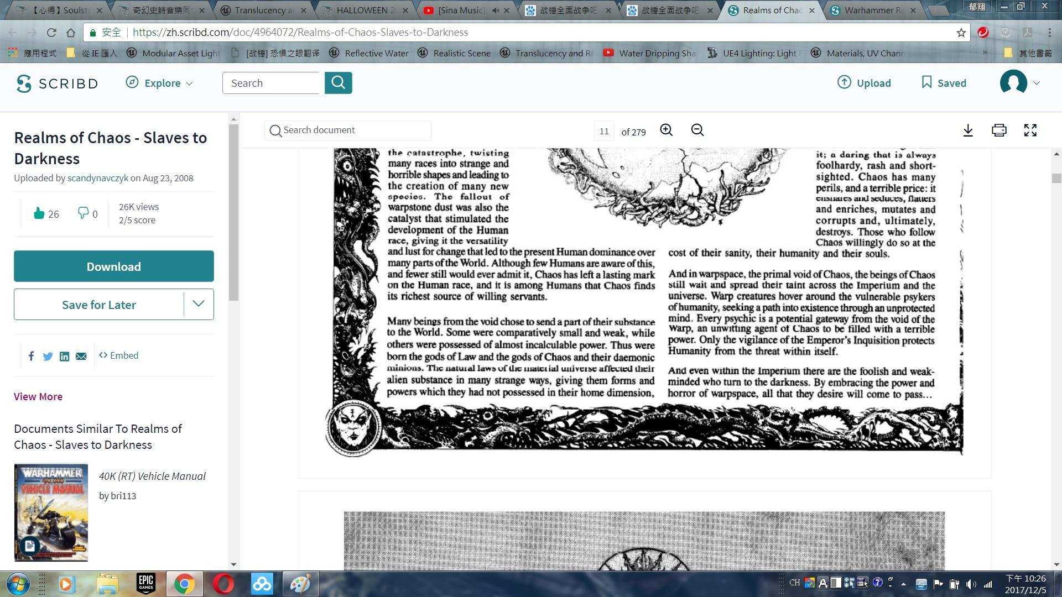Share the document via LinkedIn icon

pyautogui.click(x=64, y=356)
